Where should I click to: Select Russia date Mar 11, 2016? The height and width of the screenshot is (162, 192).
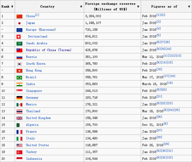tap(153, 57)
